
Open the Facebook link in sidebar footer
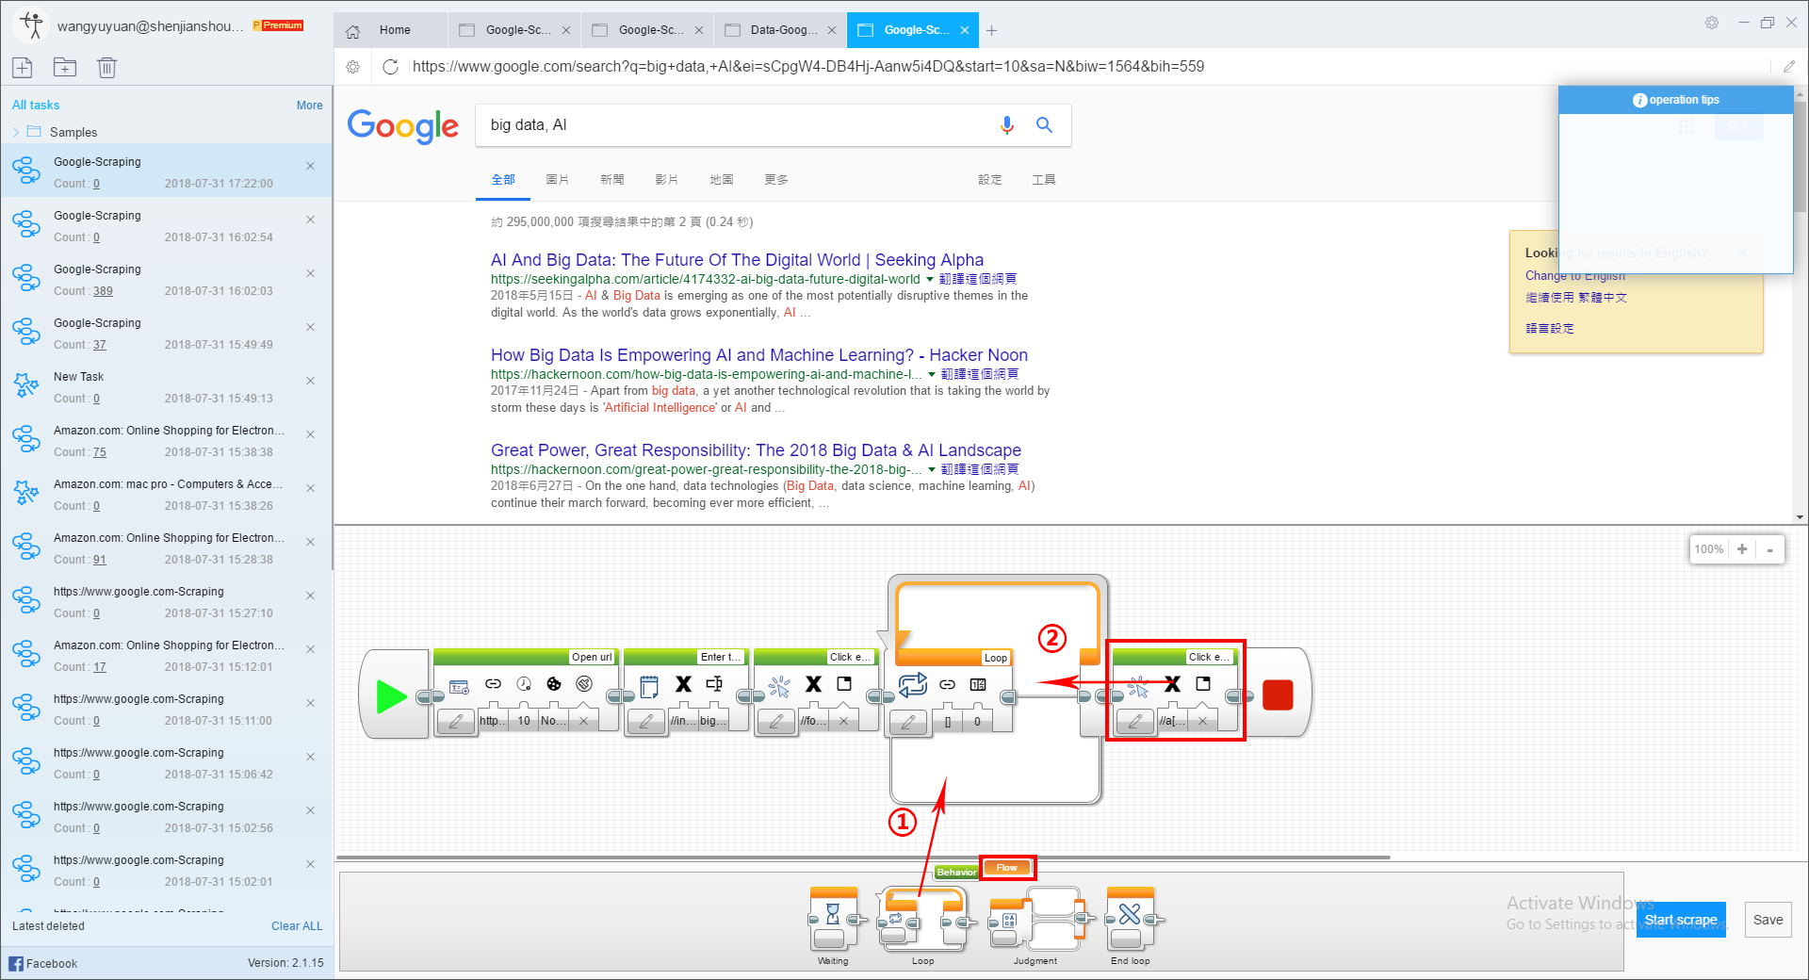[43, 963]
